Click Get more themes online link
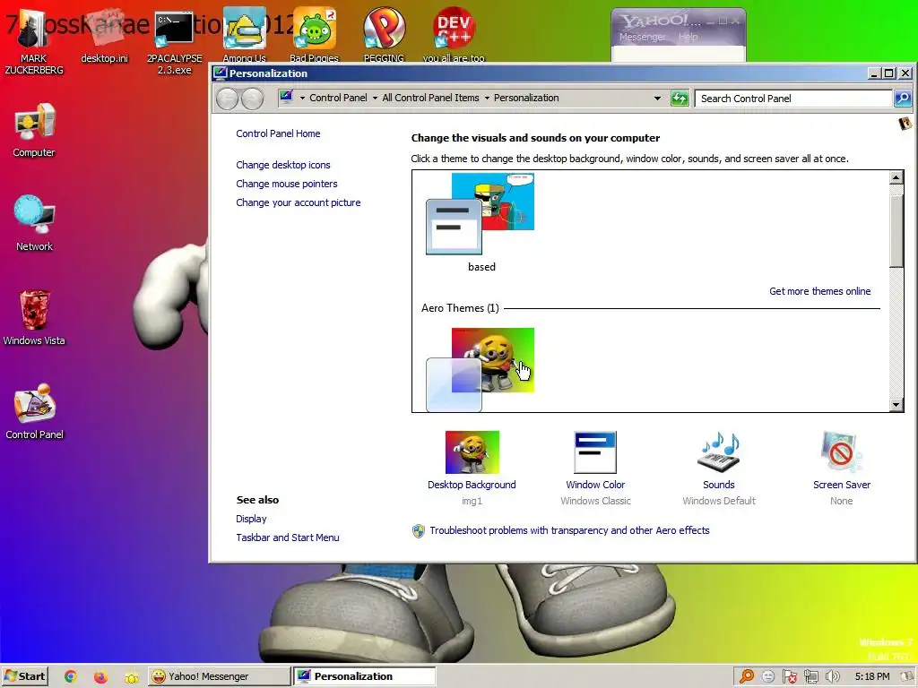 [819, 291]
